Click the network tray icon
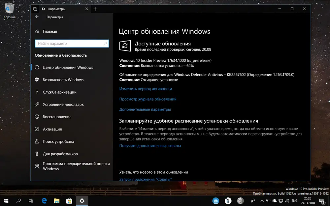330x206 pixels. [x=280, y=201]
